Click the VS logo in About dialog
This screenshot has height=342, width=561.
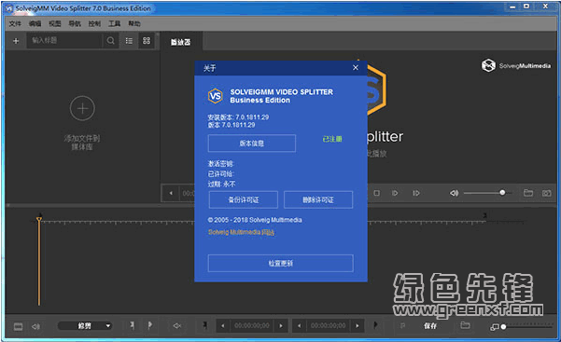coord(216,96)
